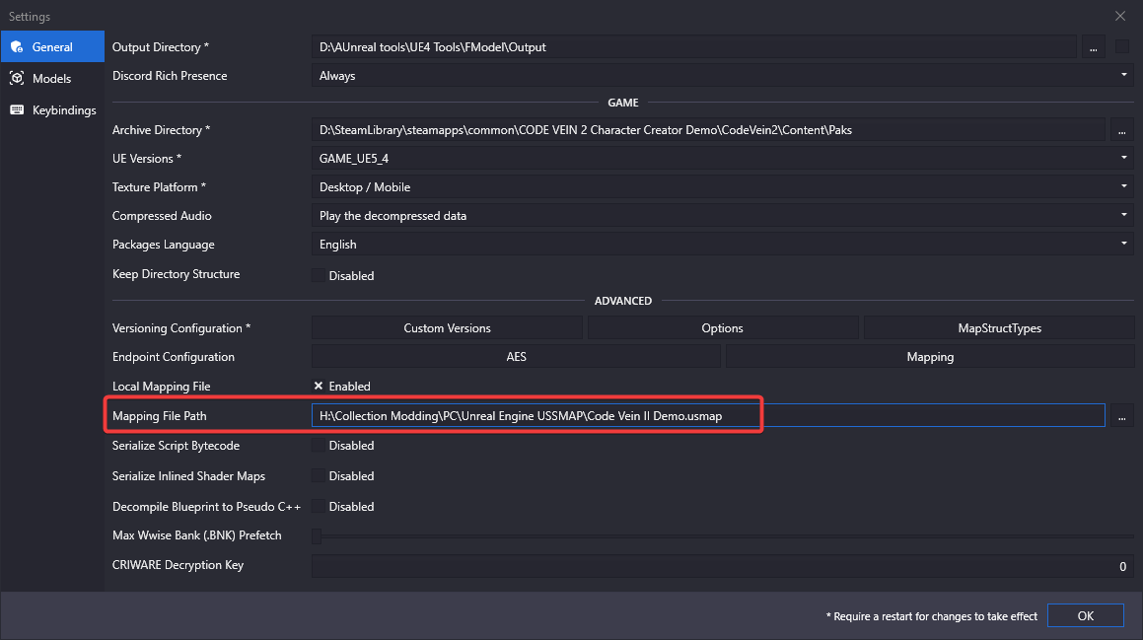The height and width of the screenshot is (640, 1143).
Task: Switch to the Models settings tab
Action: (51, 78)
